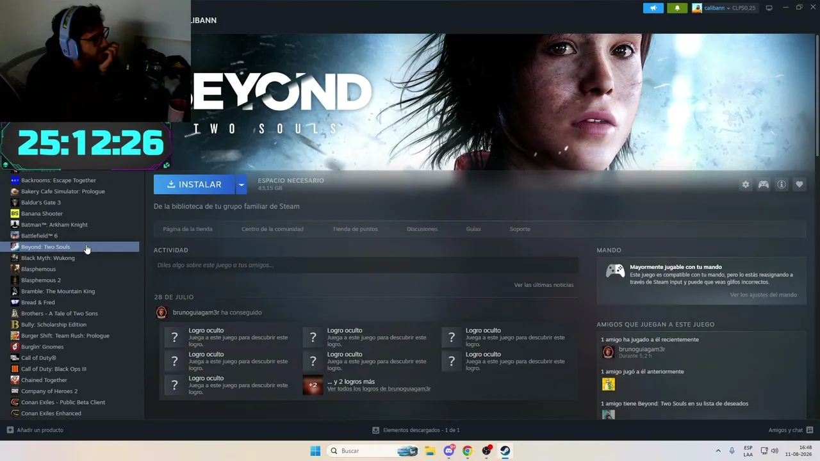
Task: Add game to favorites heart icon
Action: pos(799,184)
